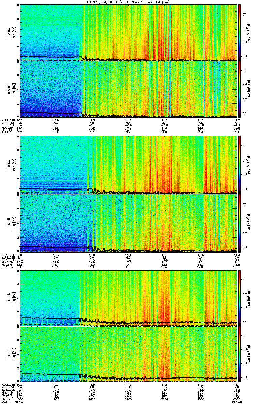This screenshot has height=404, width=253.
Task: Click the THA B-parallel spectrogram panel
Action: (x=128, y=89)
